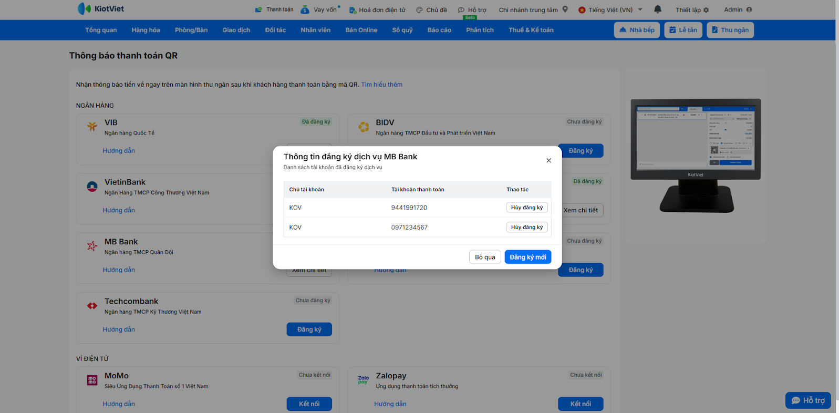Screen dimensions: 839x413
Task: Open Thuế & Kế toán menu
Action: pyautogui.click(x=531, y=30)
